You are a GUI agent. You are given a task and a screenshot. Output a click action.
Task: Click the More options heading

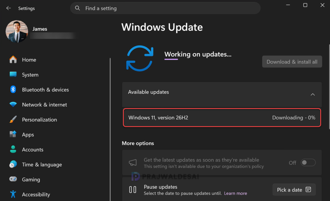coord(138,143)
